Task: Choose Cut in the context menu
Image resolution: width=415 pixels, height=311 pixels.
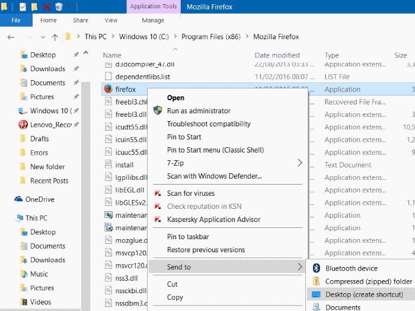Action: coord(172,284)
